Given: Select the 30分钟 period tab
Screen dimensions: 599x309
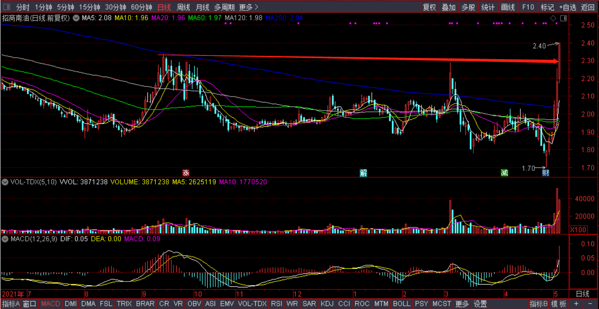Looking at the screenshot, I should [x=115, y=7].
